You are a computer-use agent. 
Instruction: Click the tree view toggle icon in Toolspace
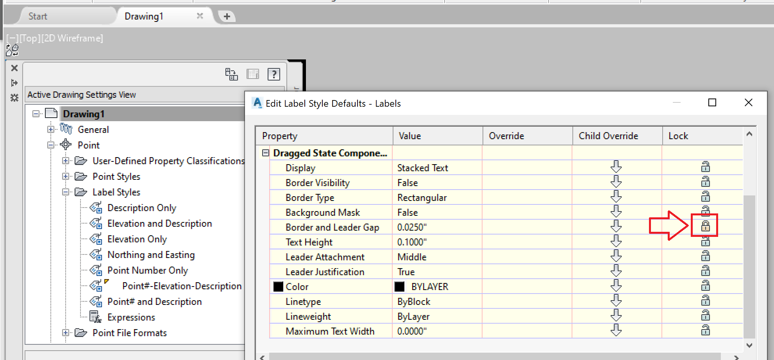231,74
